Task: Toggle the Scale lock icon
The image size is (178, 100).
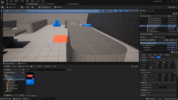Action: [x=151, y=67]
